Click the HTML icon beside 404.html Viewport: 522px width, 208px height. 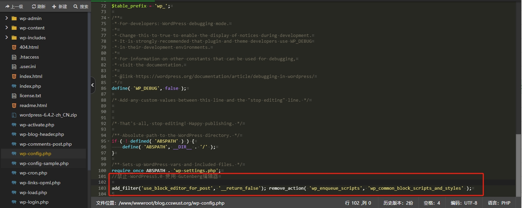(x=14, y=47)
